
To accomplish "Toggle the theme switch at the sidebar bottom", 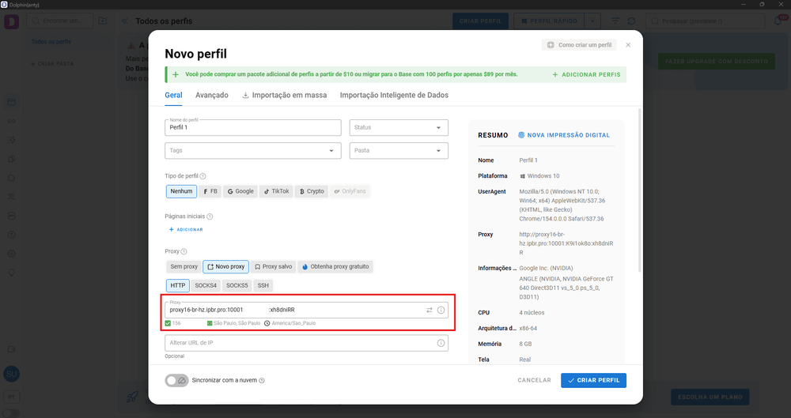I will click(x=11, y=413).
